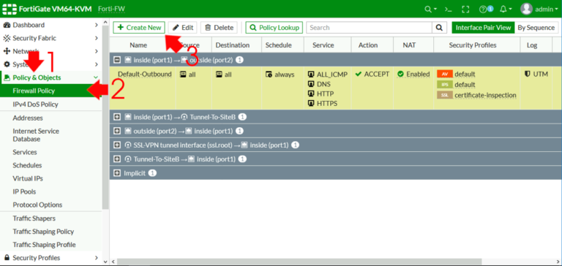Click the certificate-inspection profile text
The height and width of the screenshot is (266, 562).
point(485,95)
